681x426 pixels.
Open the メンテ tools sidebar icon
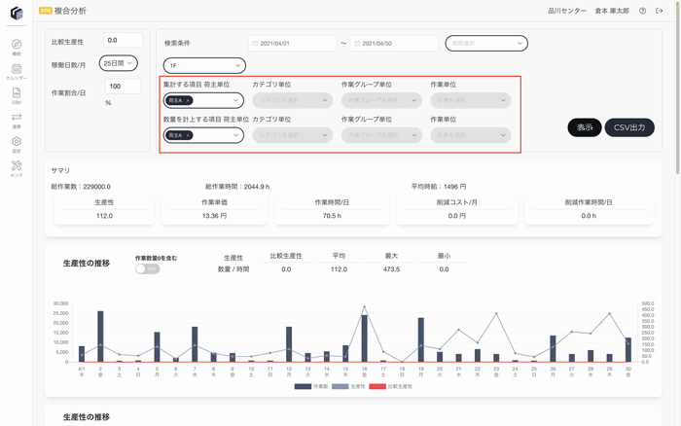point(17,167)
